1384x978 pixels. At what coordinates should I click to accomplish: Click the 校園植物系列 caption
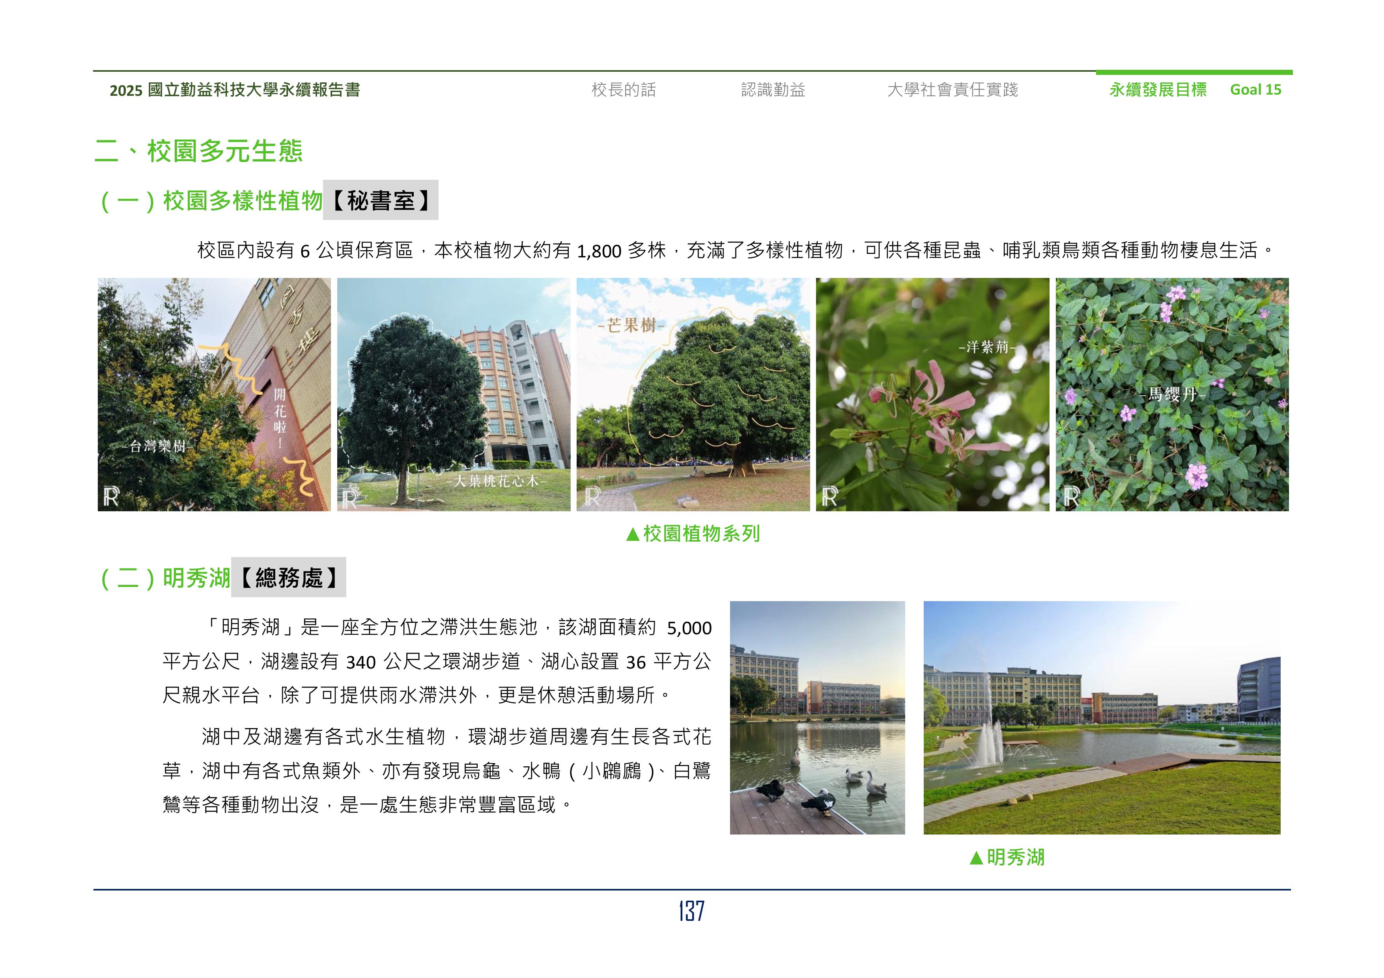pos(693,533)
